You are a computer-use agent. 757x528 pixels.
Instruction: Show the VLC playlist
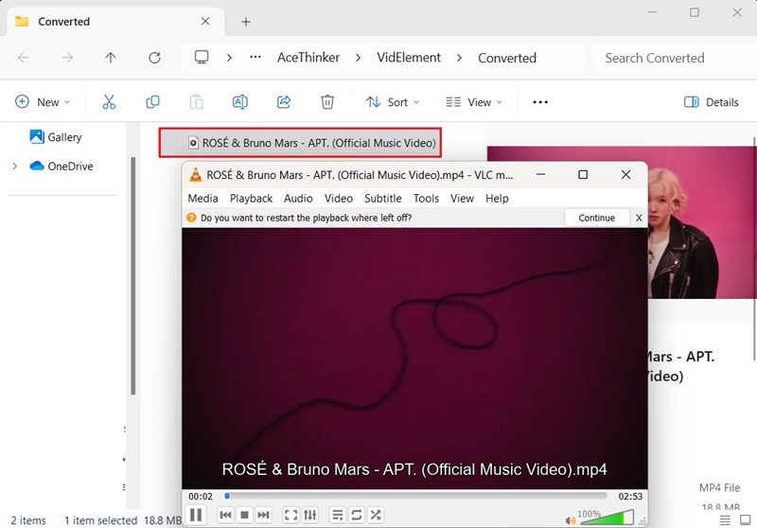[338, 515]
